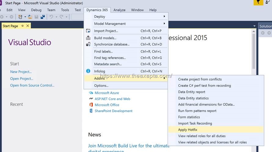Open the Test menu

point(78,10)
